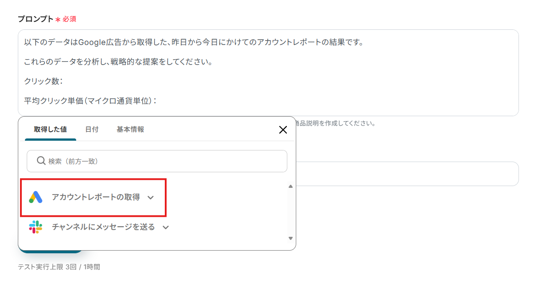Select the 取得した値 tab
539x284 pixels.
pos(50,130)
